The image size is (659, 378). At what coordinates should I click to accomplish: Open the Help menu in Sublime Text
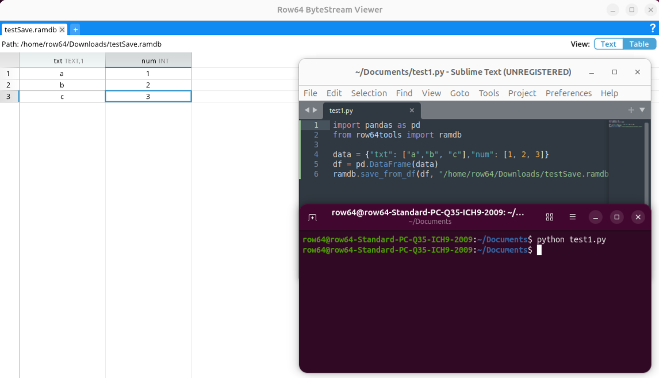point(610,93)
